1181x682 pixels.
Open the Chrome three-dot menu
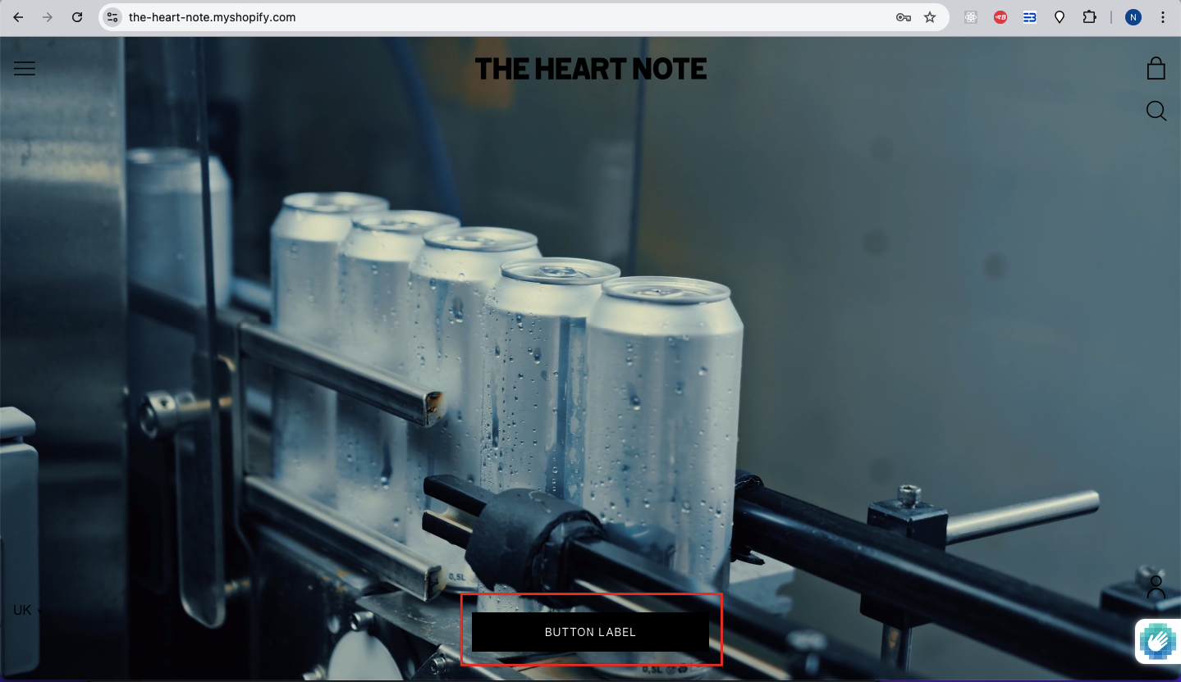coord(1163,17)
